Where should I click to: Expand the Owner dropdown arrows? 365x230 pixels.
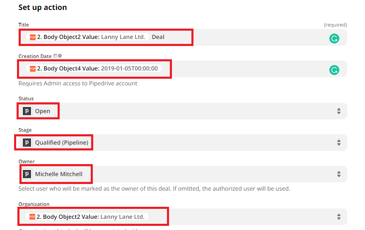pos(338,174)
